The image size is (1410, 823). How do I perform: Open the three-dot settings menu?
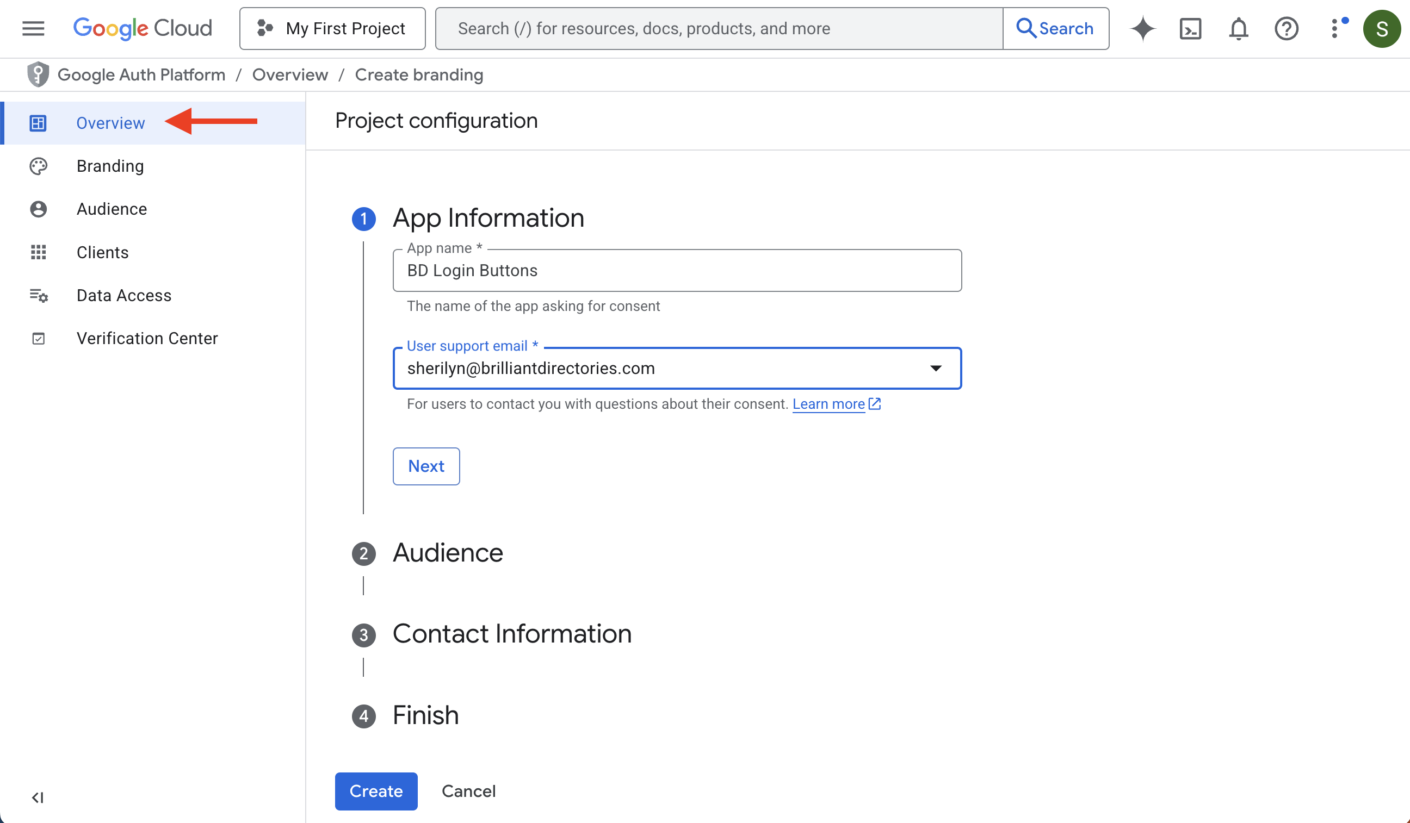pos(1335,28)
